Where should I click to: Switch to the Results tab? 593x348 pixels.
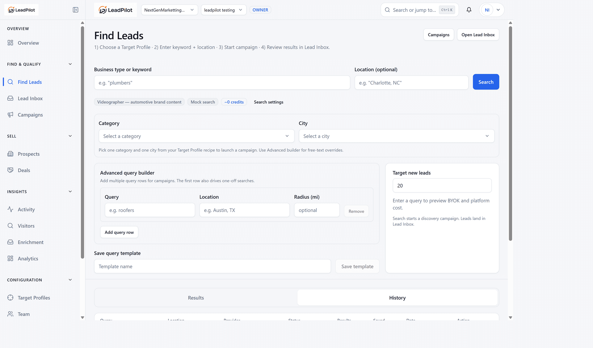tap(196, 298)
